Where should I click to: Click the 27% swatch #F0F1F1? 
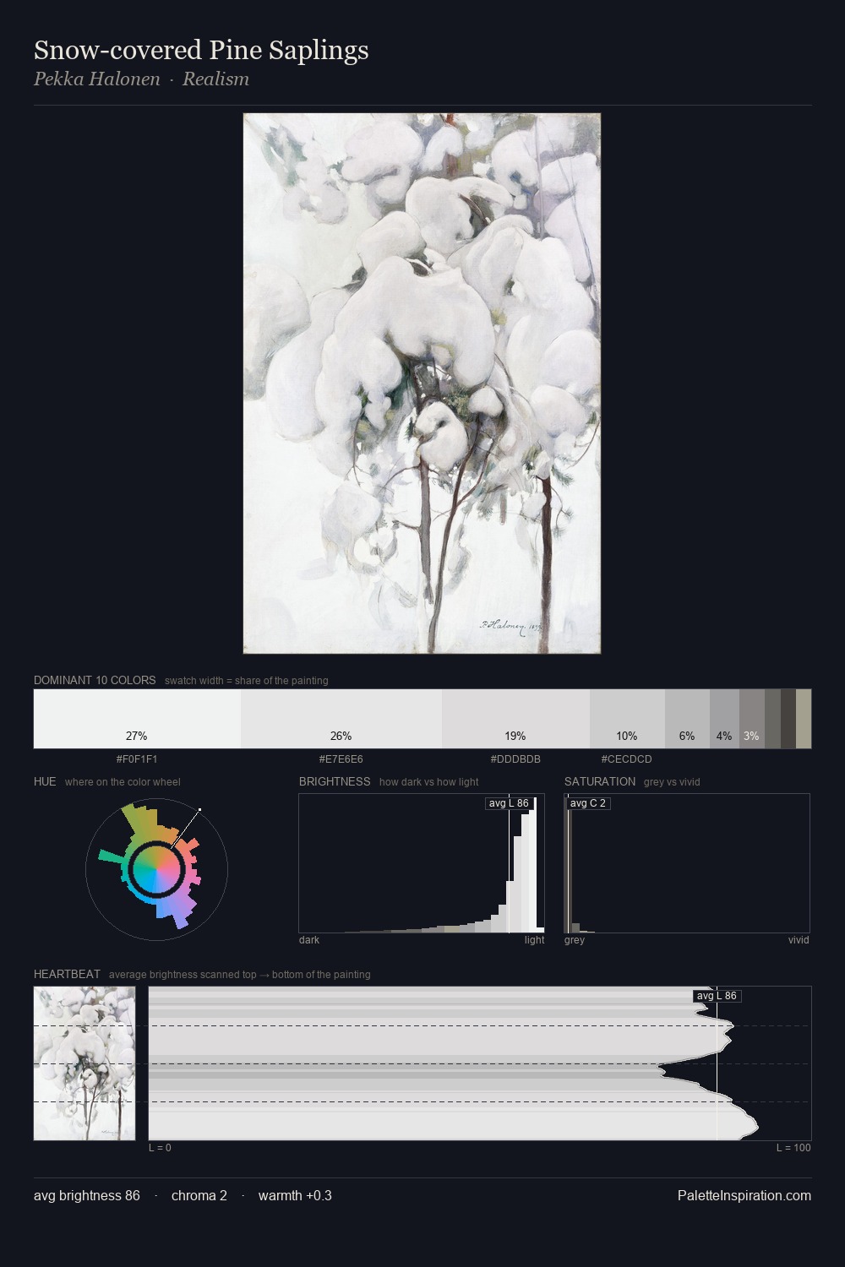[137, 719]
